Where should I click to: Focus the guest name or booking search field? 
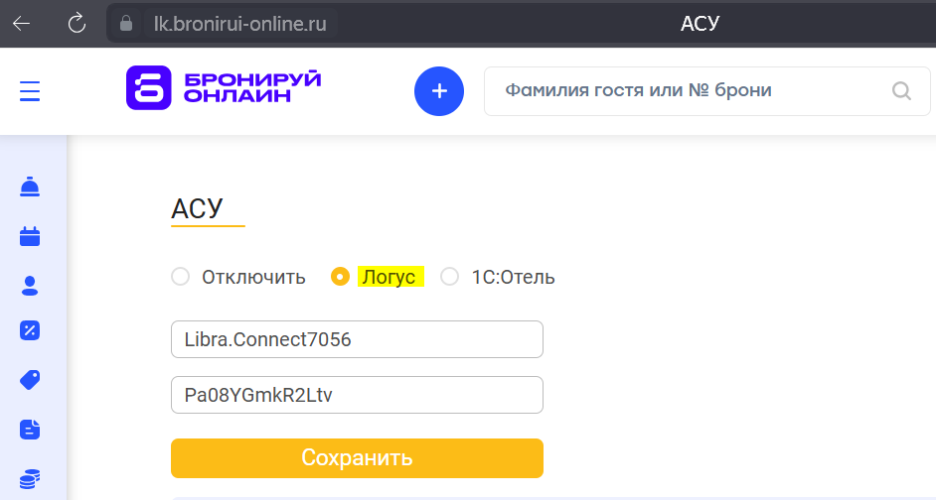(x=686, y=91)
